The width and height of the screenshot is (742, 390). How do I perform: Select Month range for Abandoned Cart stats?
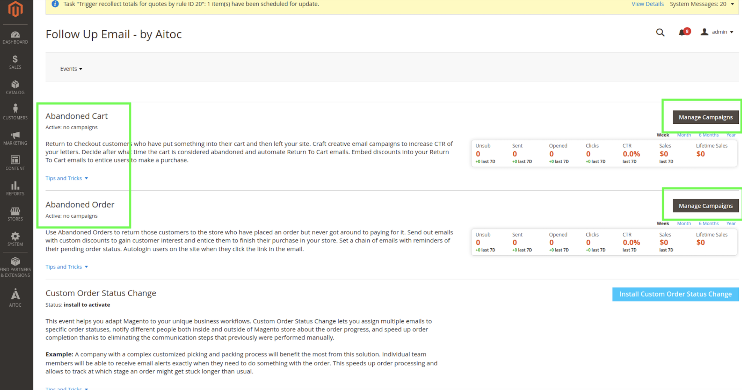click(683, 135)
